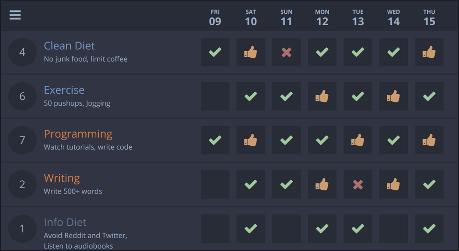Click Clean Diet thumbs-up on Thursday 15

pyautogui.click(x=429, y=52)
